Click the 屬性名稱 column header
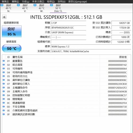The width and height of the screenshot is (133, 133). pos(17,57)
